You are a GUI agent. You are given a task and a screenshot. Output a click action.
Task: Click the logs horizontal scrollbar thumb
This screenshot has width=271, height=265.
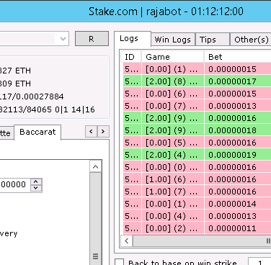202,241
